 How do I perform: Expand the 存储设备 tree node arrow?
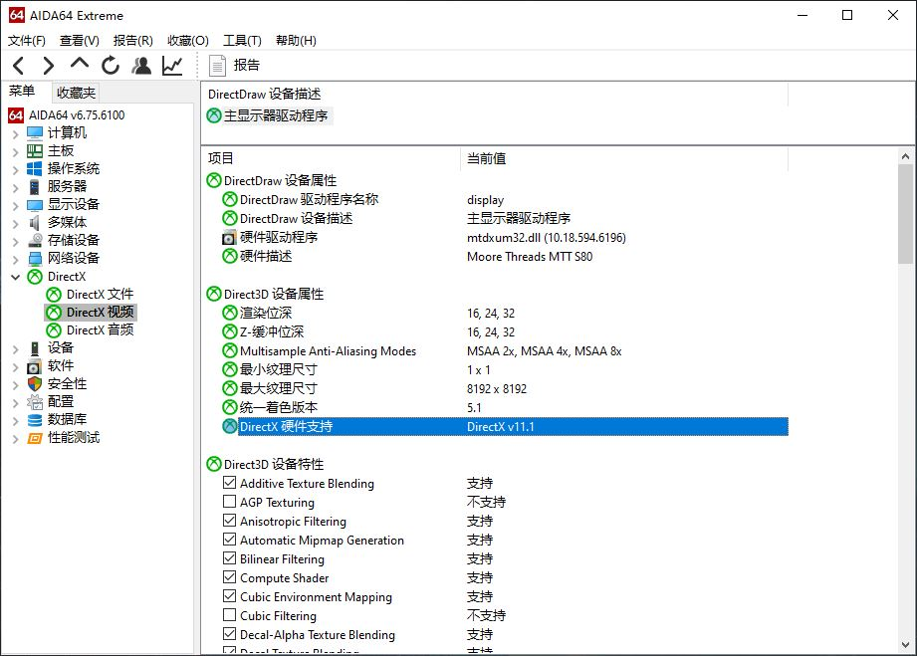(16, 242)
